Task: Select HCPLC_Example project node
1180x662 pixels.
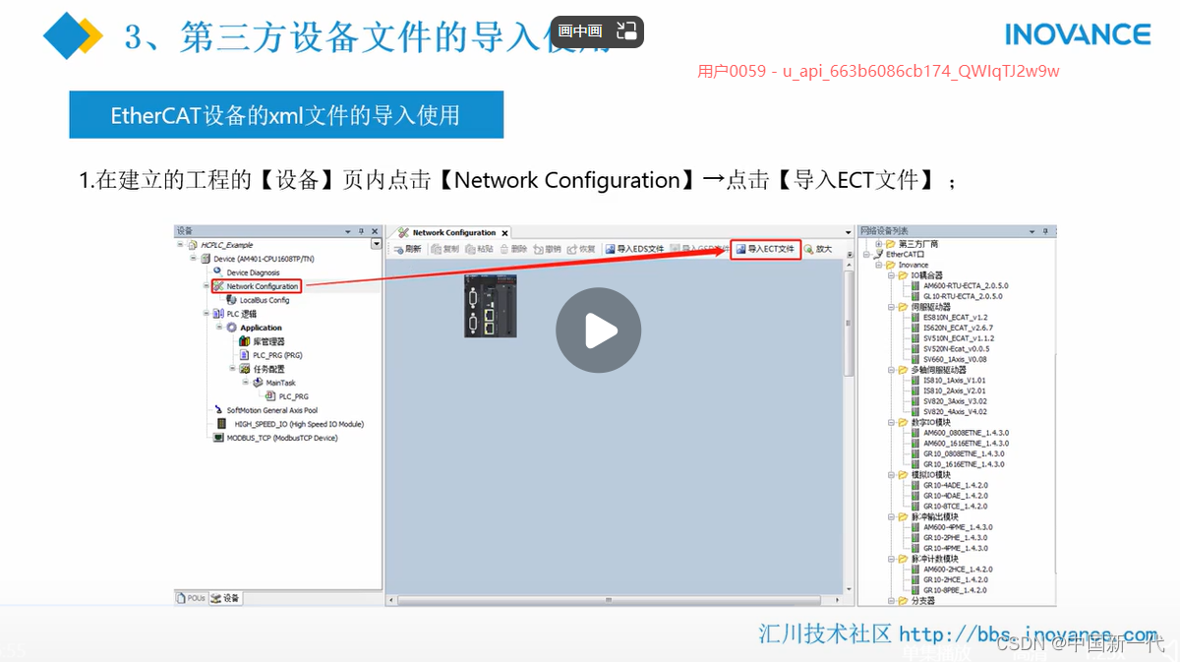Action: click(x=220, y=244)
